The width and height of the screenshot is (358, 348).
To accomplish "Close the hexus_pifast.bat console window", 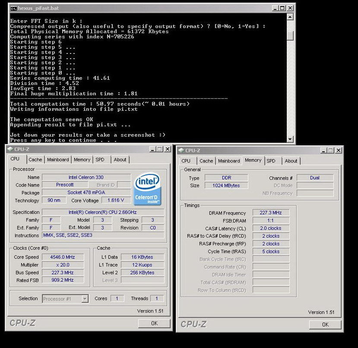I will coord(290,9).
